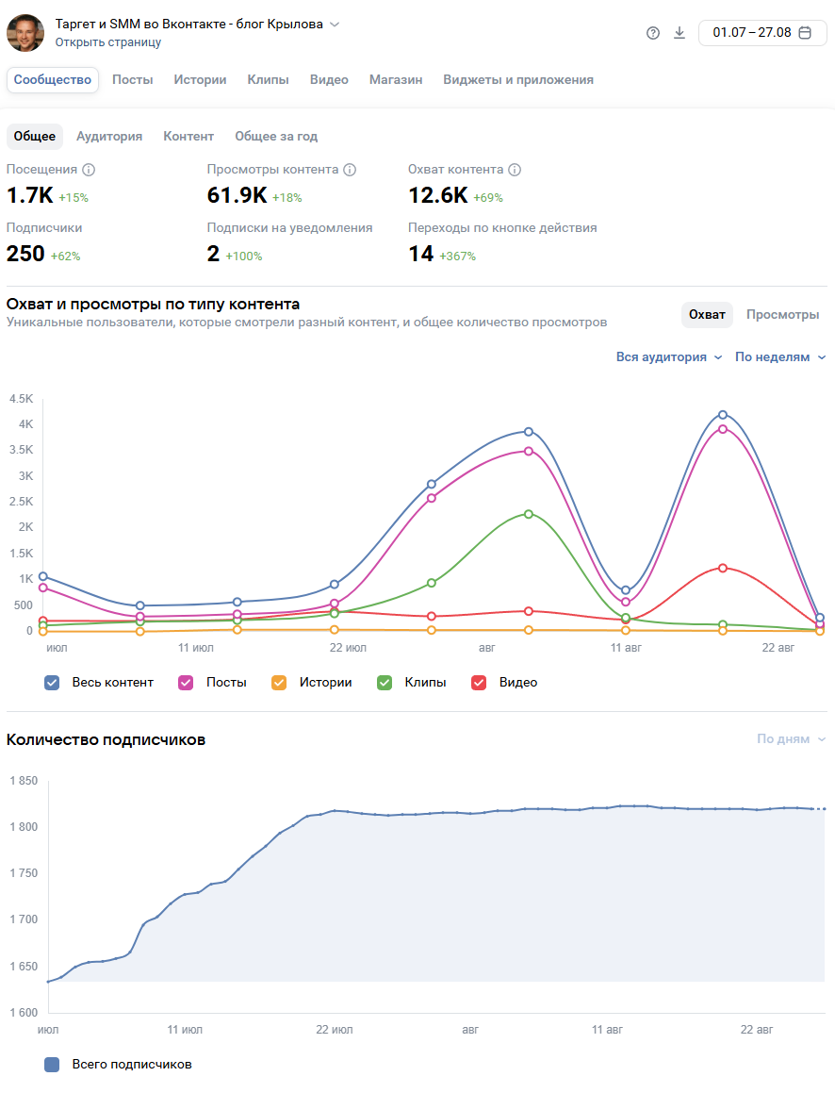
Task: Expand the community name chevron
Action: tap(335, 25)
